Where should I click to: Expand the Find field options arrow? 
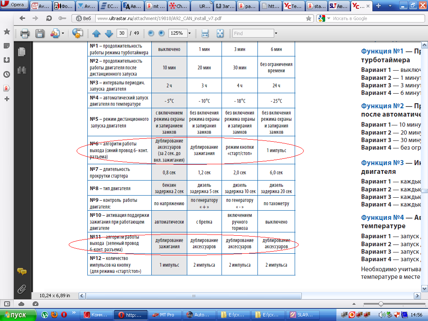pyautogui.click(x=276, y=33)
